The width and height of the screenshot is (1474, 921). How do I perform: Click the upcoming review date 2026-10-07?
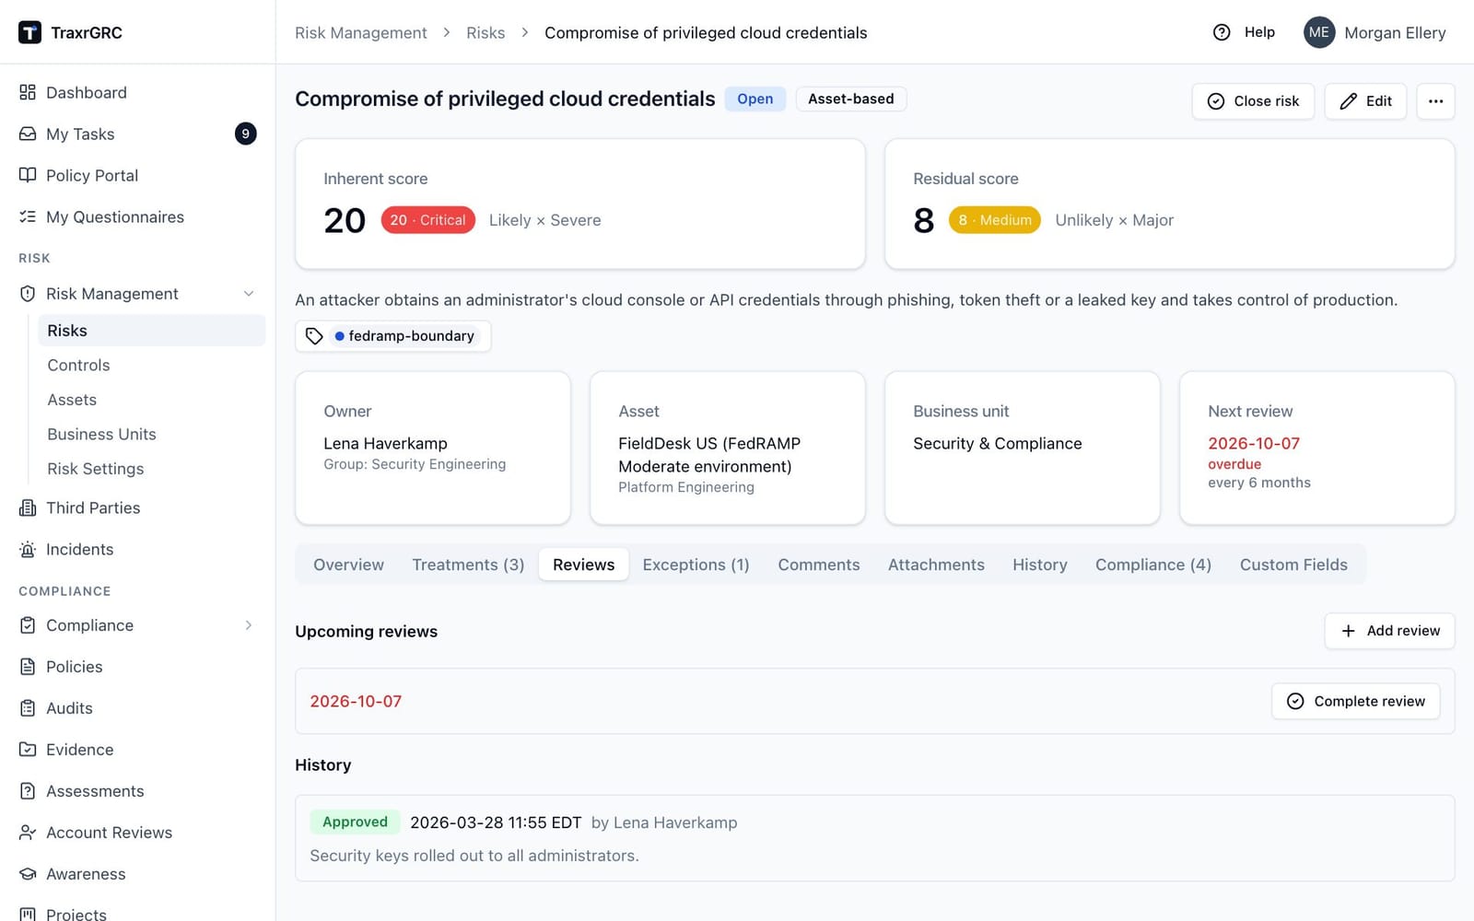(x=356, y=701)
